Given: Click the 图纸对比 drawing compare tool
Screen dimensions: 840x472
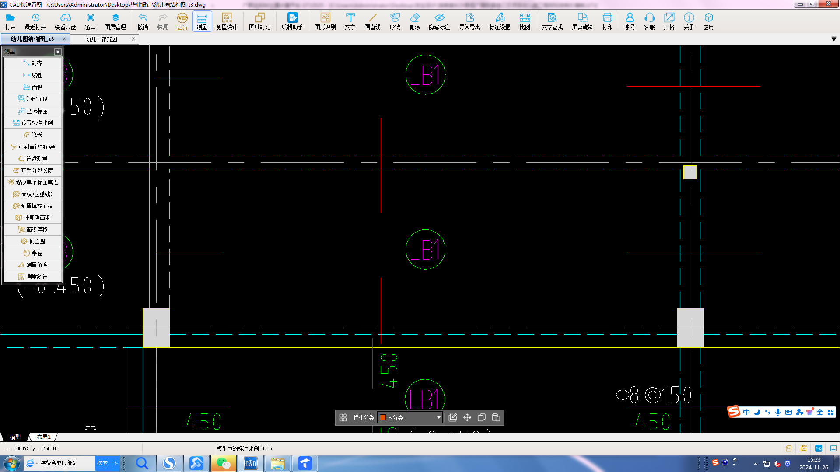Looking at the screenshot, I should pyautogui.click(x=259, y=21).
